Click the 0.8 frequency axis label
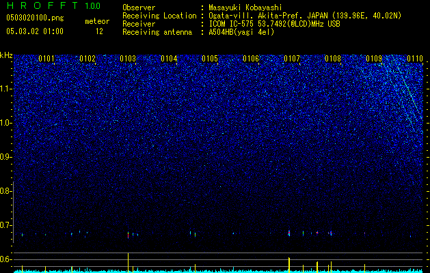Viewport: 430px width, 273px height. (5, 191)
